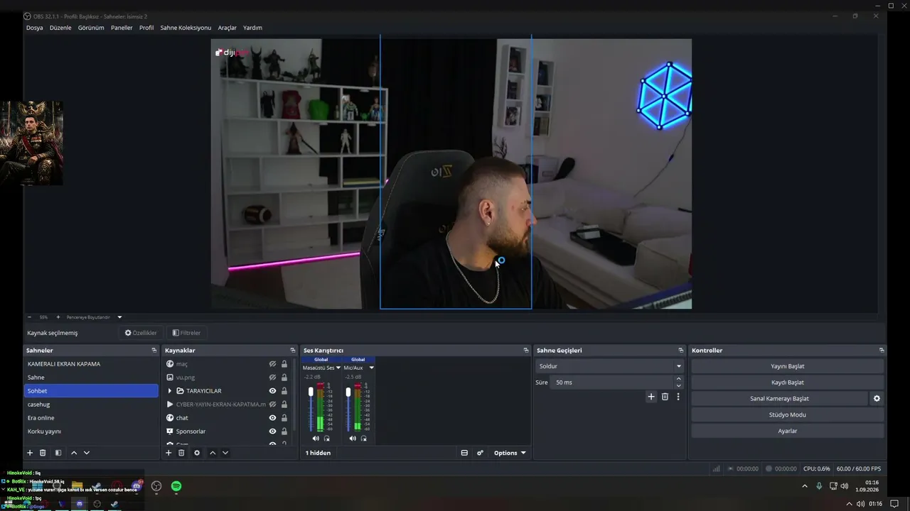Enable Stüdyo Modu
Image resolution: width=910 pixels, height=511 pixels.
coord(788,414)
